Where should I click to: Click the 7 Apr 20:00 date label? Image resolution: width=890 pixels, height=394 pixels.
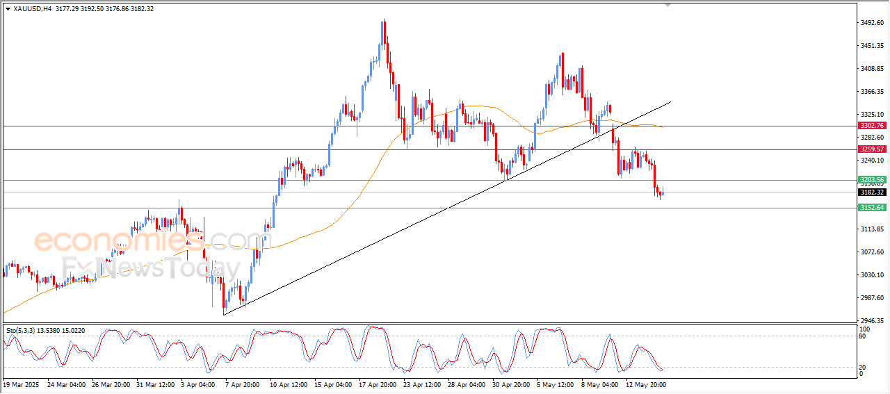[241, 384]
